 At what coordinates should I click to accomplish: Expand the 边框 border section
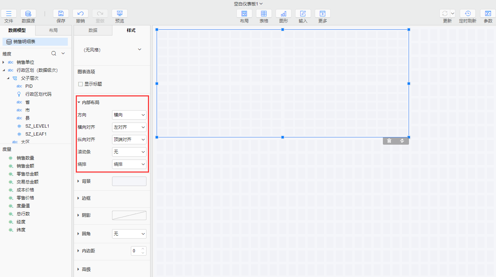coord(86,198)
